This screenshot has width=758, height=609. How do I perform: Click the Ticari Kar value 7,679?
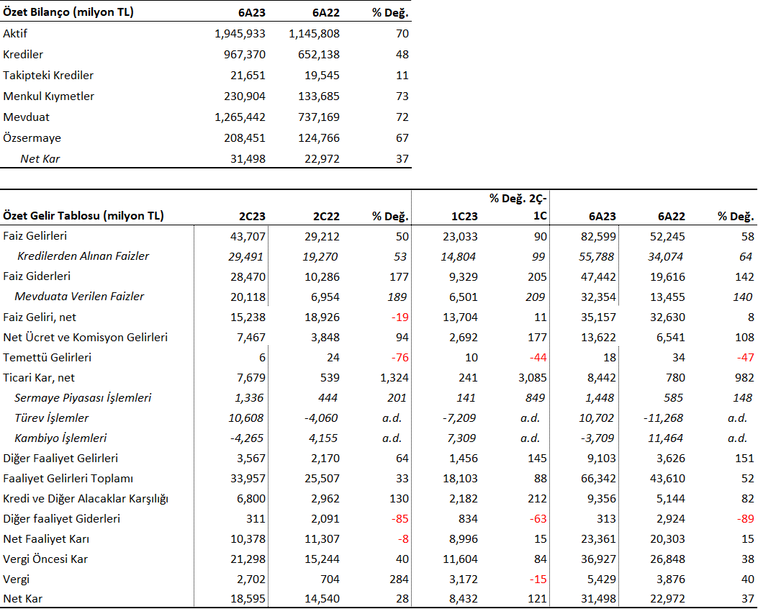[x=251, y=378]
